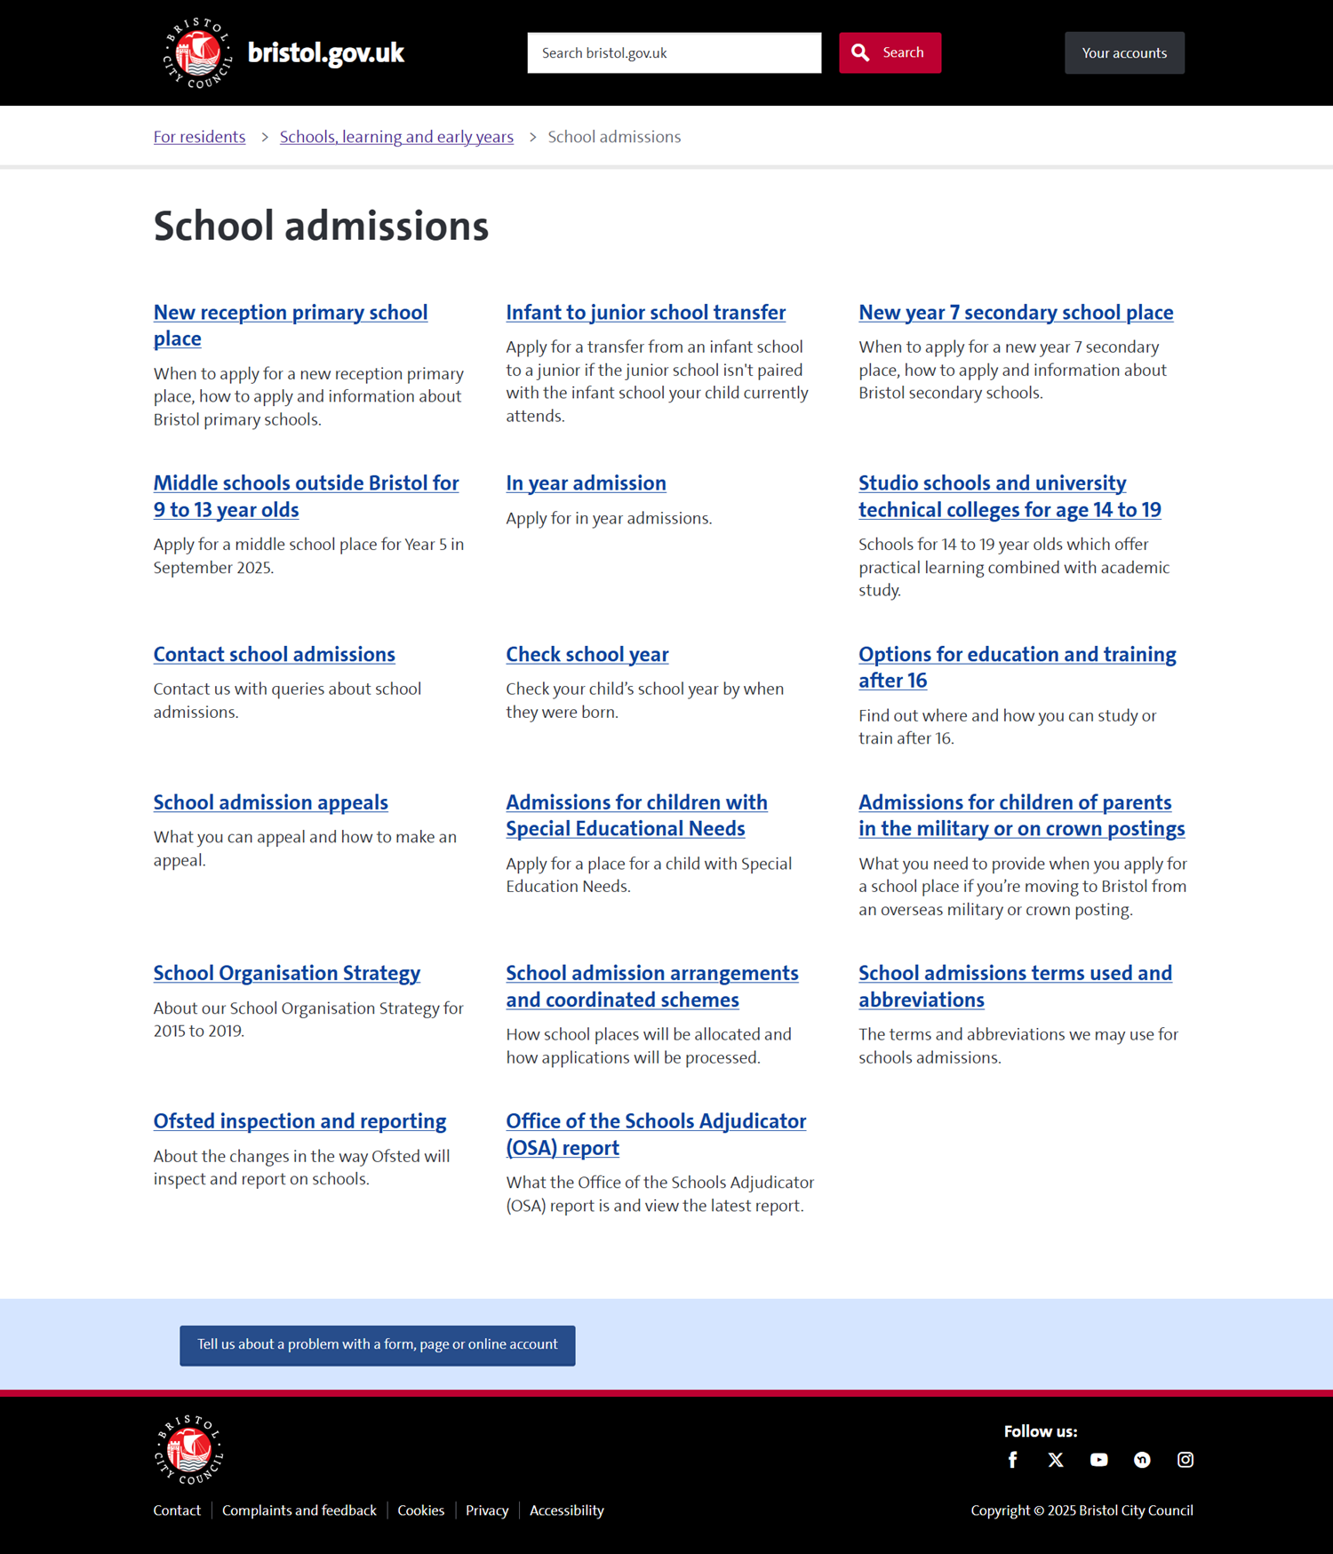Open the In year admission link
The height and width of the screenshot is (1554, 1333).
586,483
